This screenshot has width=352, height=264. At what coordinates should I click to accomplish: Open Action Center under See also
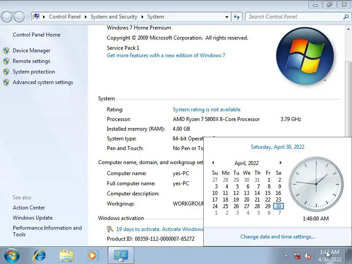point(29,207)
